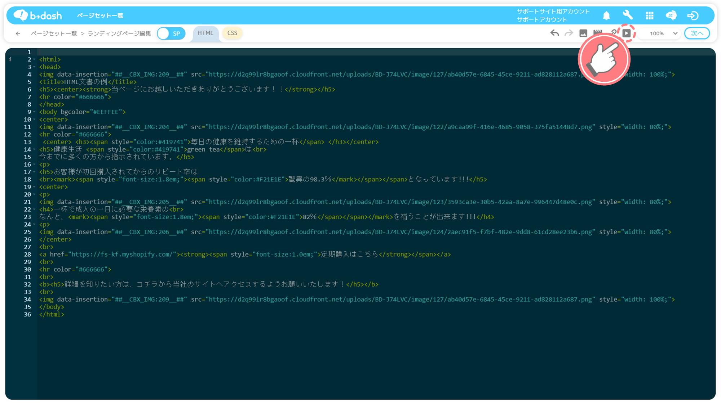Place cursor on empty line 1
The image size is (721, 405).
click(376, 52)
